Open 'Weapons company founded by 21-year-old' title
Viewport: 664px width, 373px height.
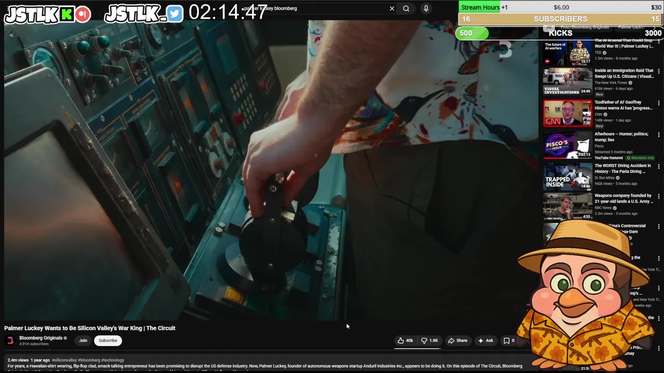point(624,198)
